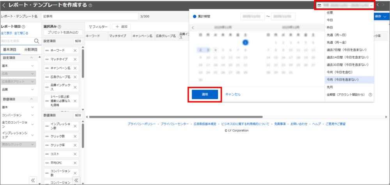Click the back arrow beside the page title
This screenshot has height=185, width=390.
tap(4, 5)
